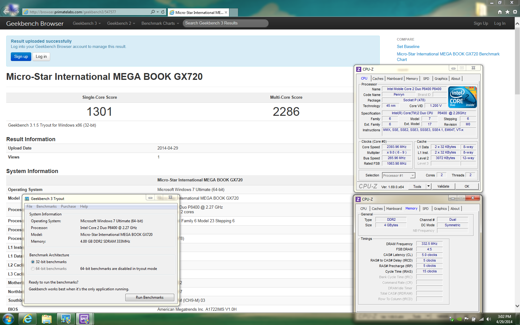520x325 pixels.
Task: Focus the Search Geekbench 3 Results field
Action: tap(225, 23)
